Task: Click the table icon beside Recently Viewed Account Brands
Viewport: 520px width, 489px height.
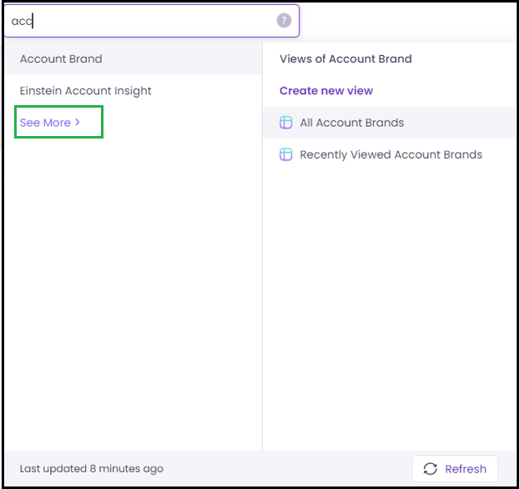Action: [x=285, y=154]
